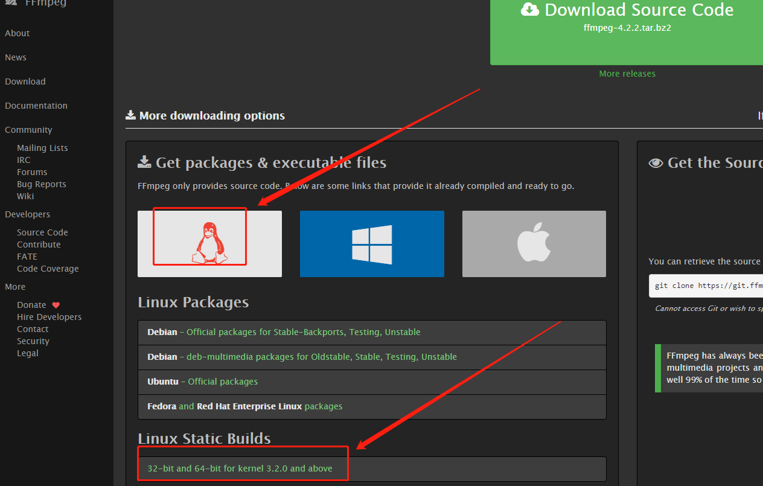763x486 pixels.
Task: Open Mailing Lists link
Action: [x=42, y=148]
